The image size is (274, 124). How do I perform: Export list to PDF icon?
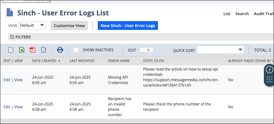click(32, 50)
